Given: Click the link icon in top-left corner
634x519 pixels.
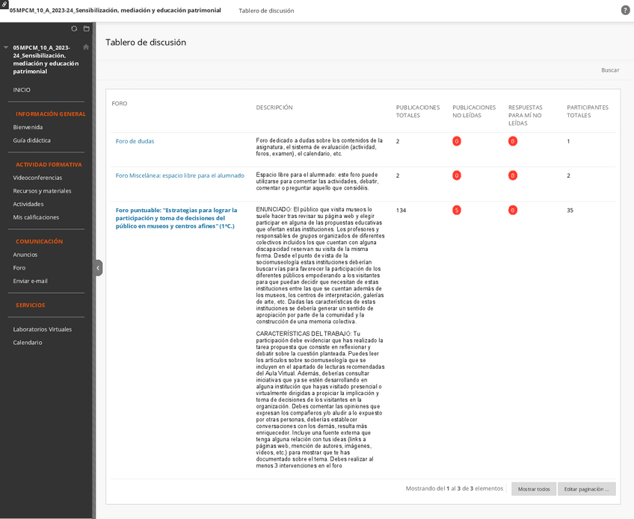Looking at the screenshot, I should click(4, 4).
